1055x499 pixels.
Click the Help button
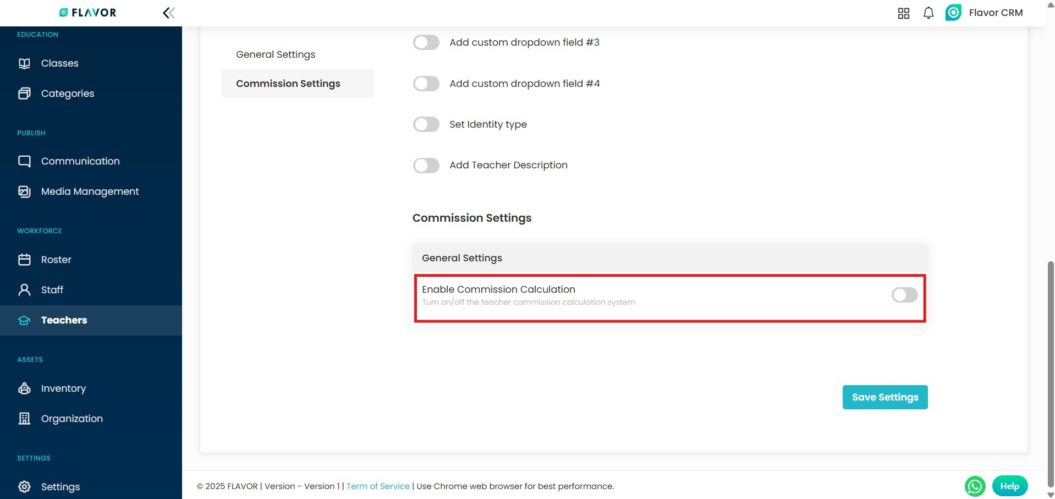pos(1009,486)
